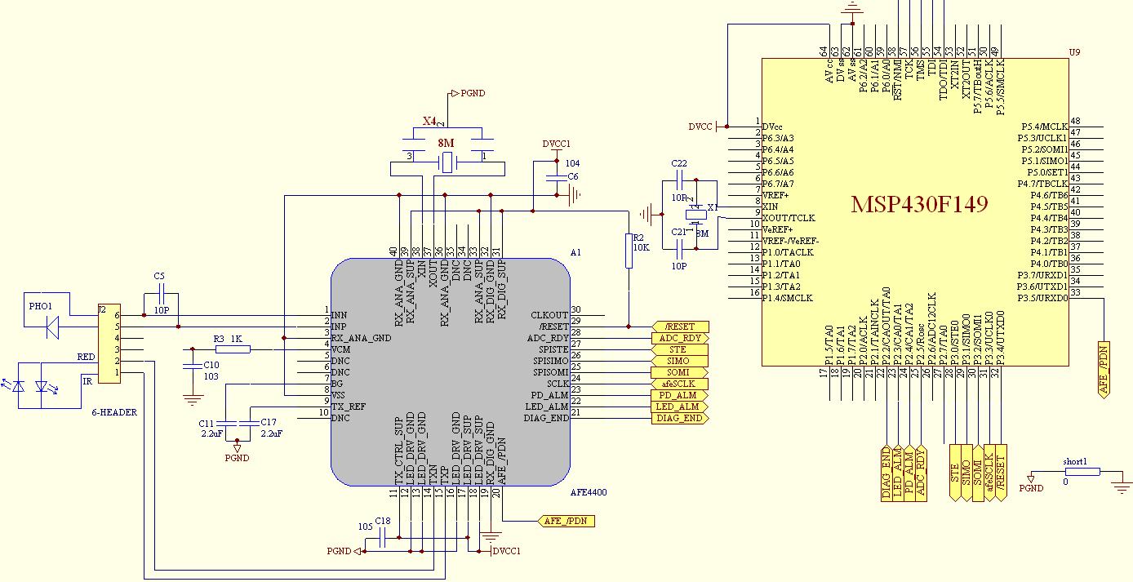
Task: Click the AFE_/PDN port below AFE4400 pin 20
Action: pos(566,521)
